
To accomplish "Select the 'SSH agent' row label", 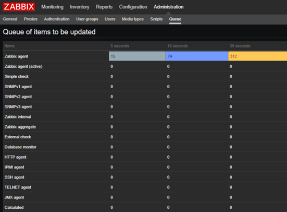I will pos(14,178).
